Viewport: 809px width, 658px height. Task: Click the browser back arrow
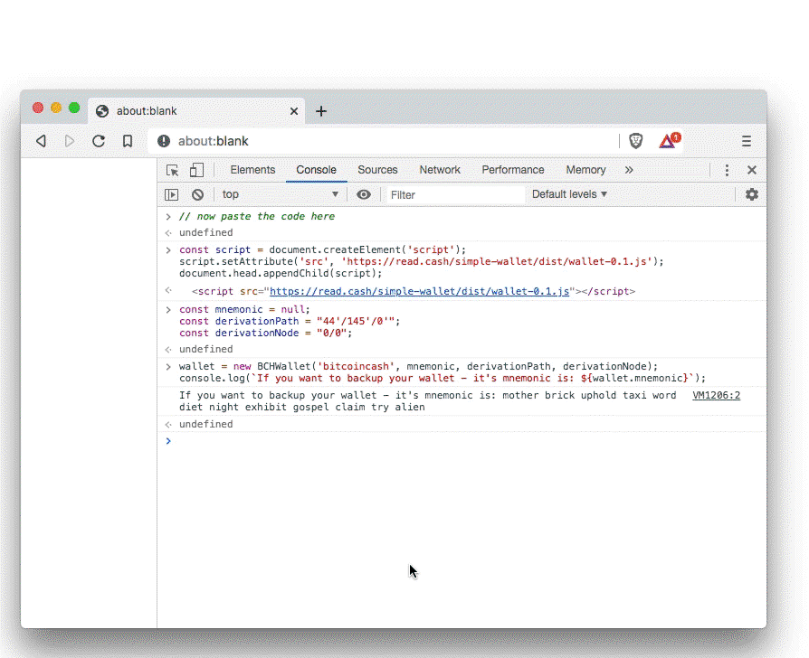42,141
